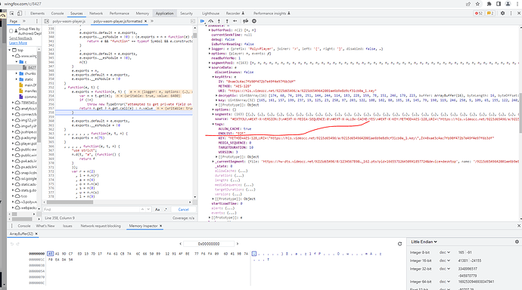Open the 52 errors counter

click(479, 14)
